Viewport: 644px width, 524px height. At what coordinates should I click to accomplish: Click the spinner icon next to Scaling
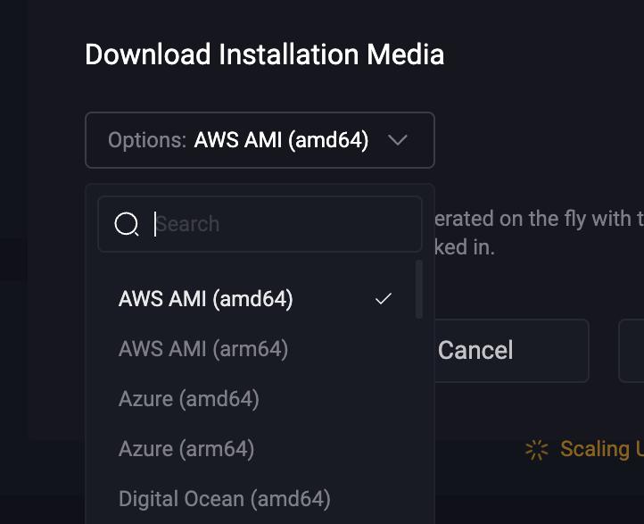[x=537, y=450]
